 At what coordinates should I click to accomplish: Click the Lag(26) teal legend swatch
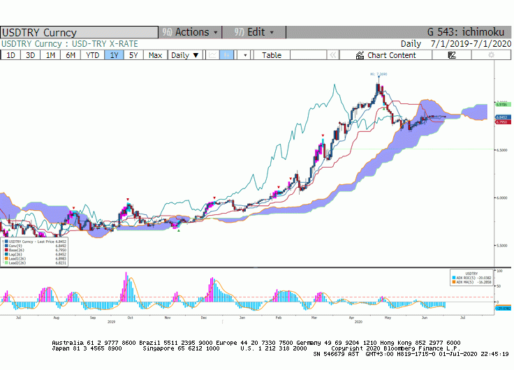pos(6,254)
